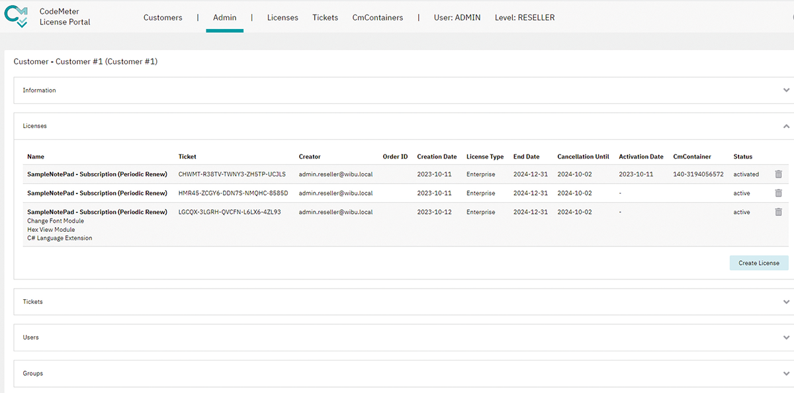Click the 'activated' status value
Image resolution: width=794 pixels, height=393 pixels.
tap(748, 174)
